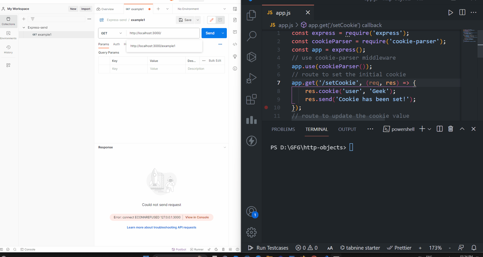This screenshot has width=483, height=257.
Task: Open Postman's History panel
Action: [8, 49]
